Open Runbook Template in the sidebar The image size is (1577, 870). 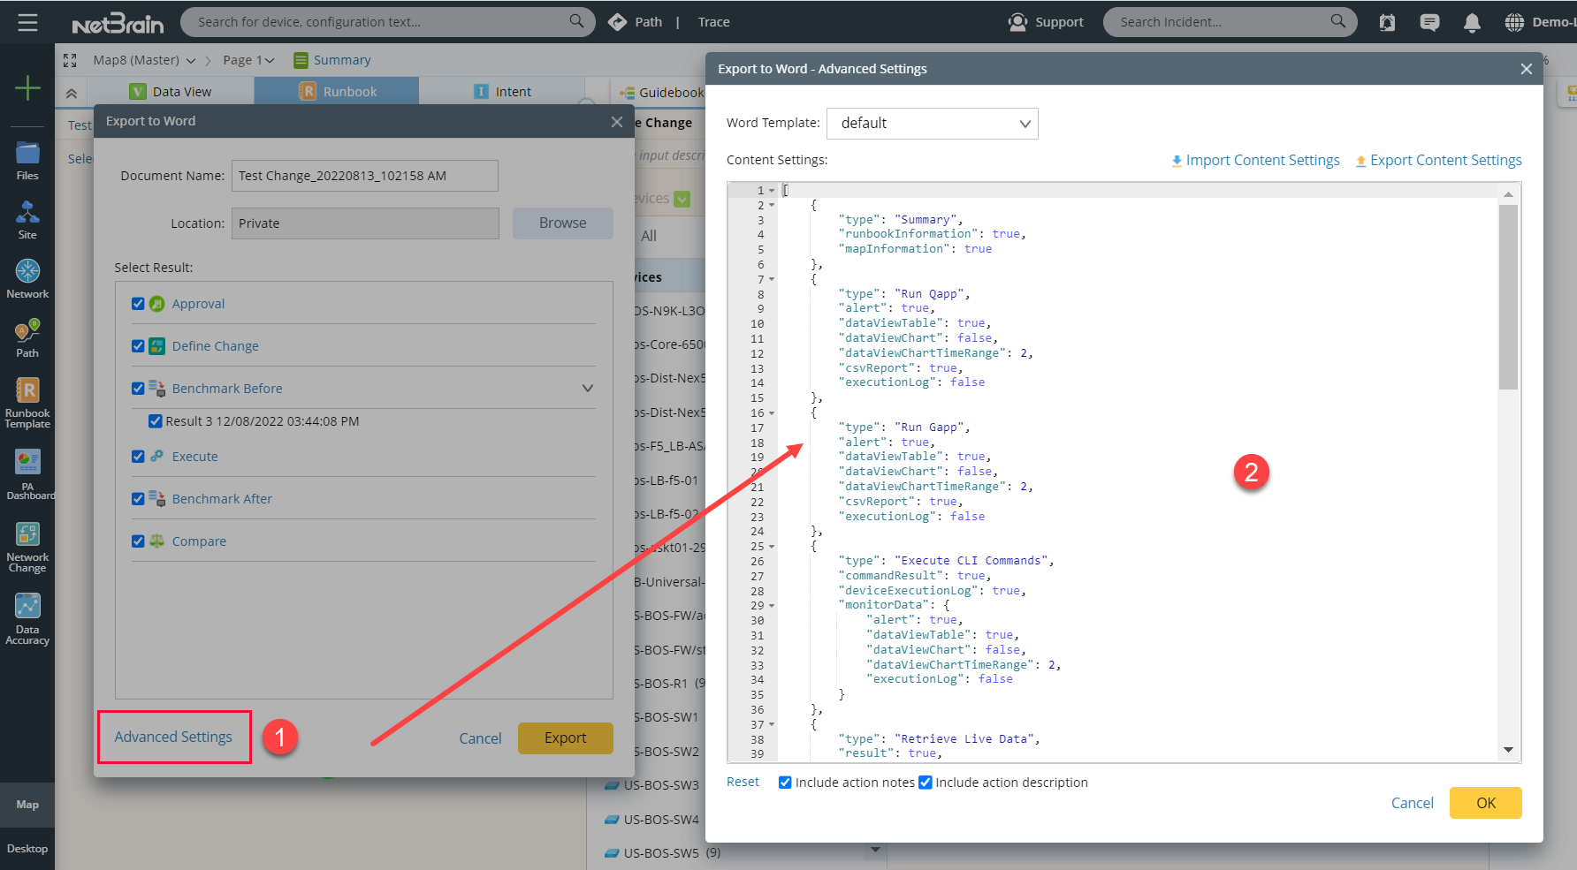click(x=27, y=404)
